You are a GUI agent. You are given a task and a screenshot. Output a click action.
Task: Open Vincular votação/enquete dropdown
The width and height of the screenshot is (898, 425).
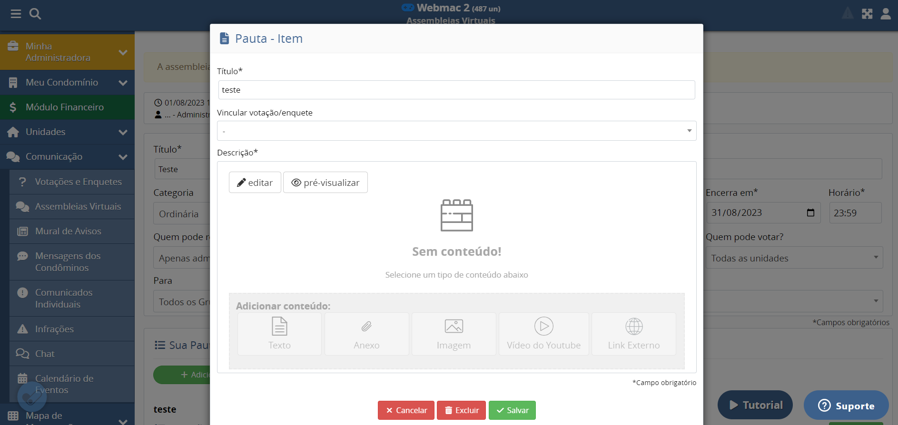tap(456, 131)
